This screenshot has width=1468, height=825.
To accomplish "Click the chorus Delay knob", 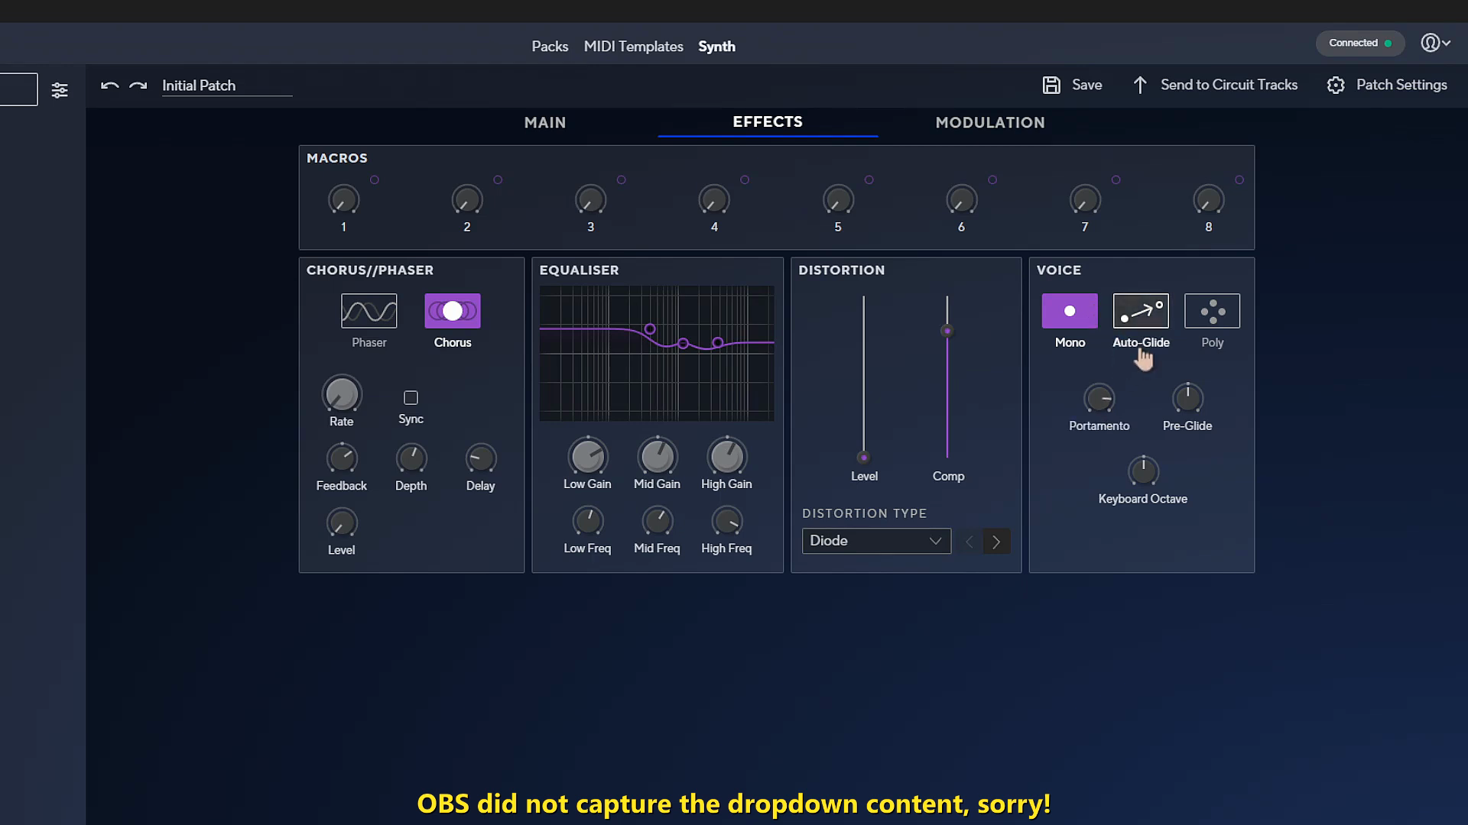I will pos(481,458).
